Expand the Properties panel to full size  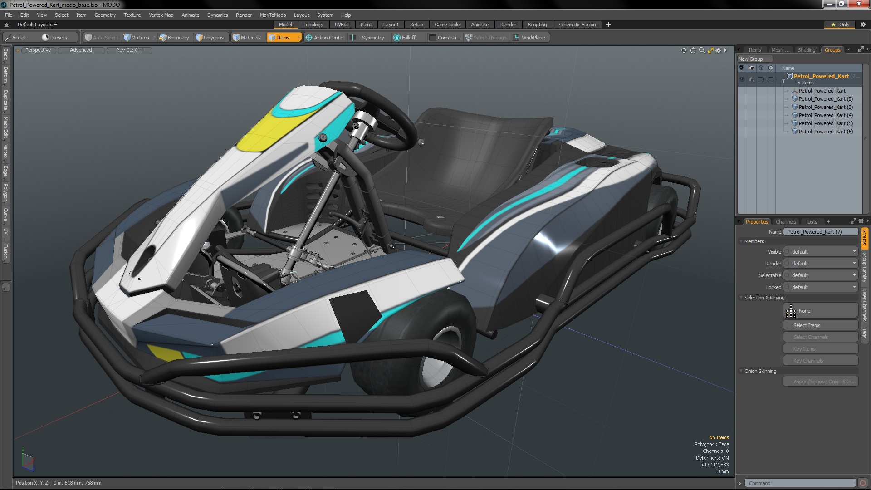click(x=853, y=221)
